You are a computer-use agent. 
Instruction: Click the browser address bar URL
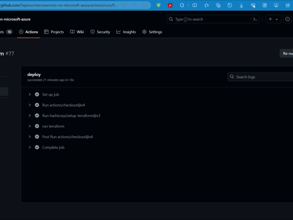click(59, 5)
